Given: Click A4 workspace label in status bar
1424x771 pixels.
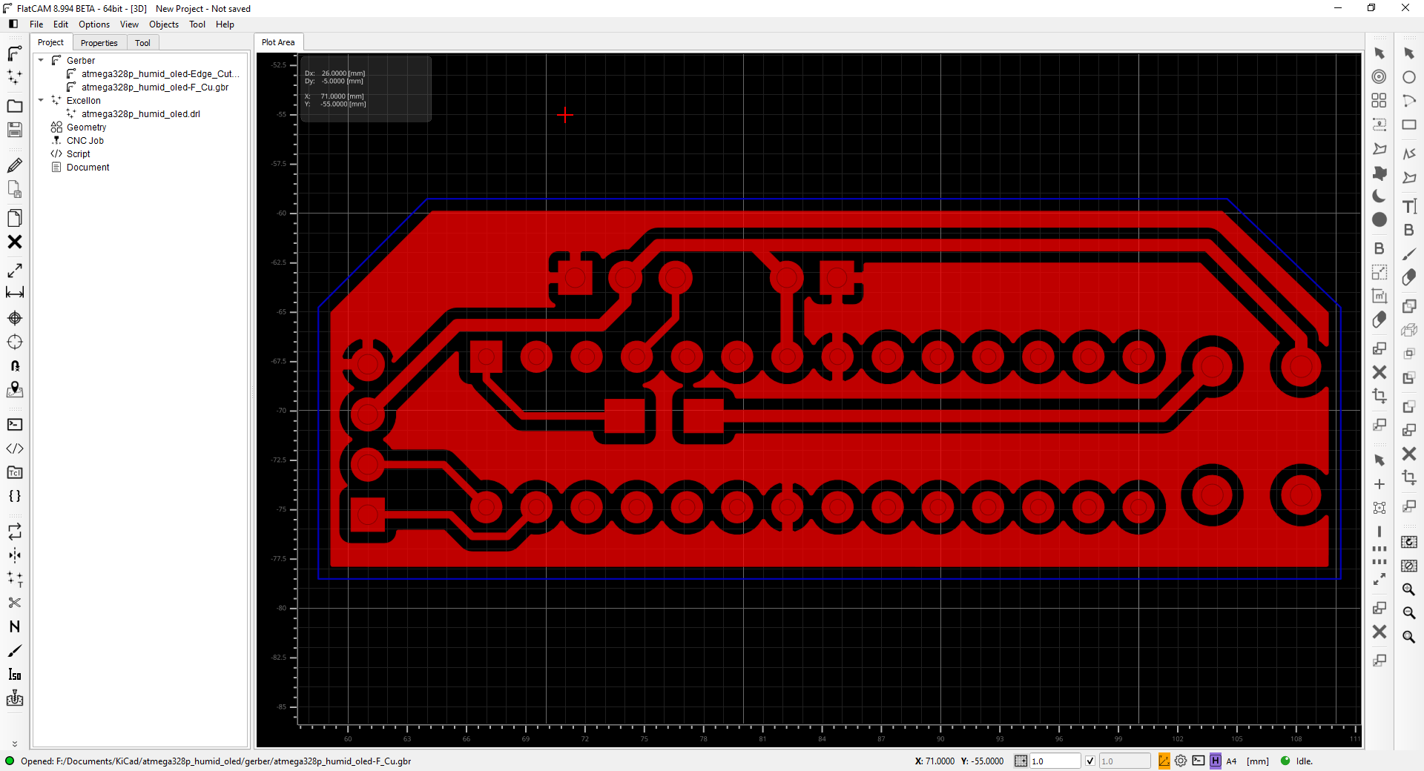Looking at the screenshot, I should pyautogui.click(x=1231, y=761).
